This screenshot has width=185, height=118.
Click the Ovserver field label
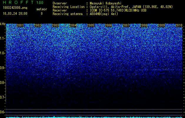click(x=60, y=3)
